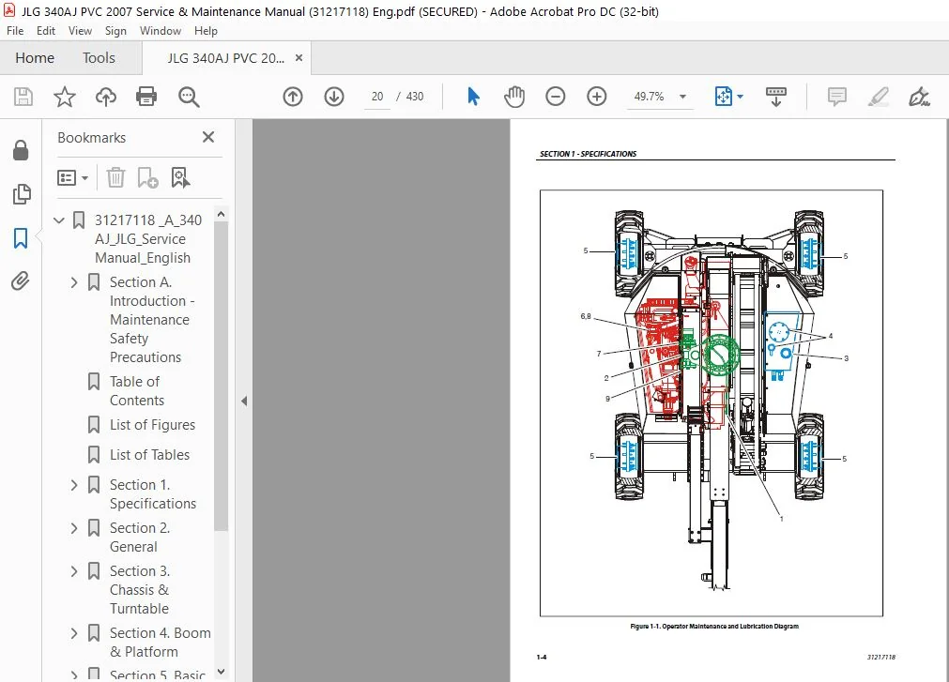This screenshot has width=949, height=682.
Task: Click the bookmarks panel scrollbar thumb
Action: (x=221, y=376)
